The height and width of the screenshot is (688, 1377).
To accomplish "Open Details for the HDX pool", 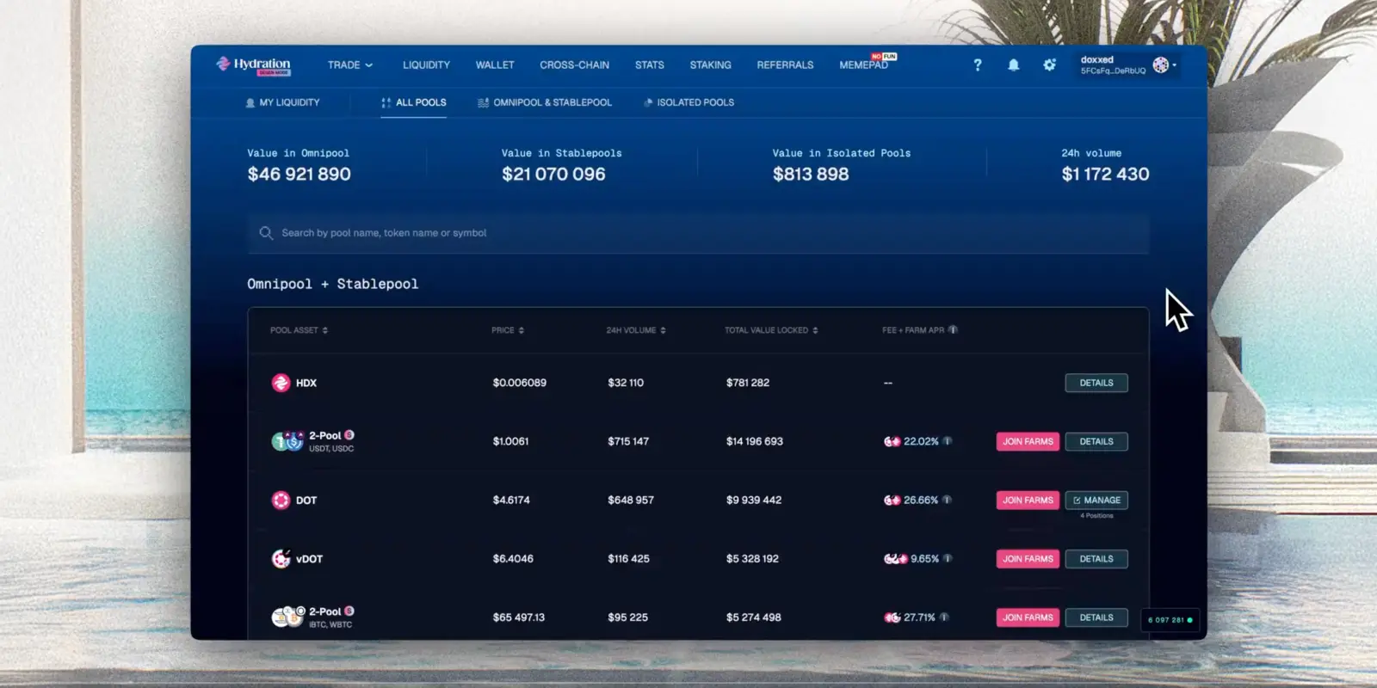I will coord(1096,383).
